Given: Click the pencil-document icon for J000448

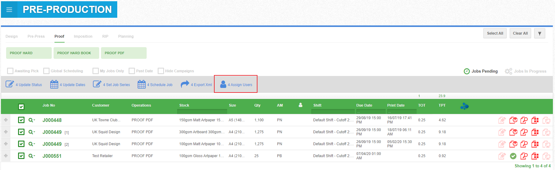Looking at the screenshot, I should click(502, 120).
